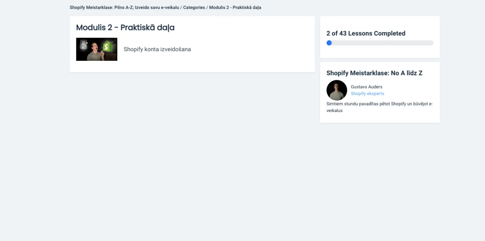Open the Shopify Meistarklase course breadcrumb link
The image size is (485, 241).
click(124, 8)
